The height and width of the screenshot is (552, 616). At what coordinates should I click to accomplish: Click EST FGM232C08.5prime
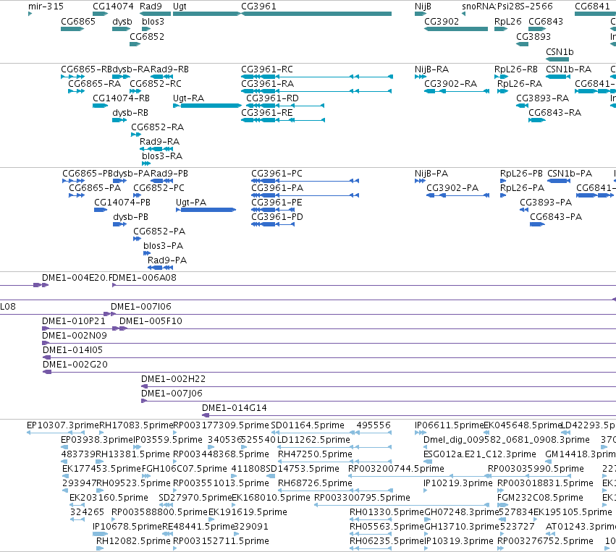pos(503,505)
